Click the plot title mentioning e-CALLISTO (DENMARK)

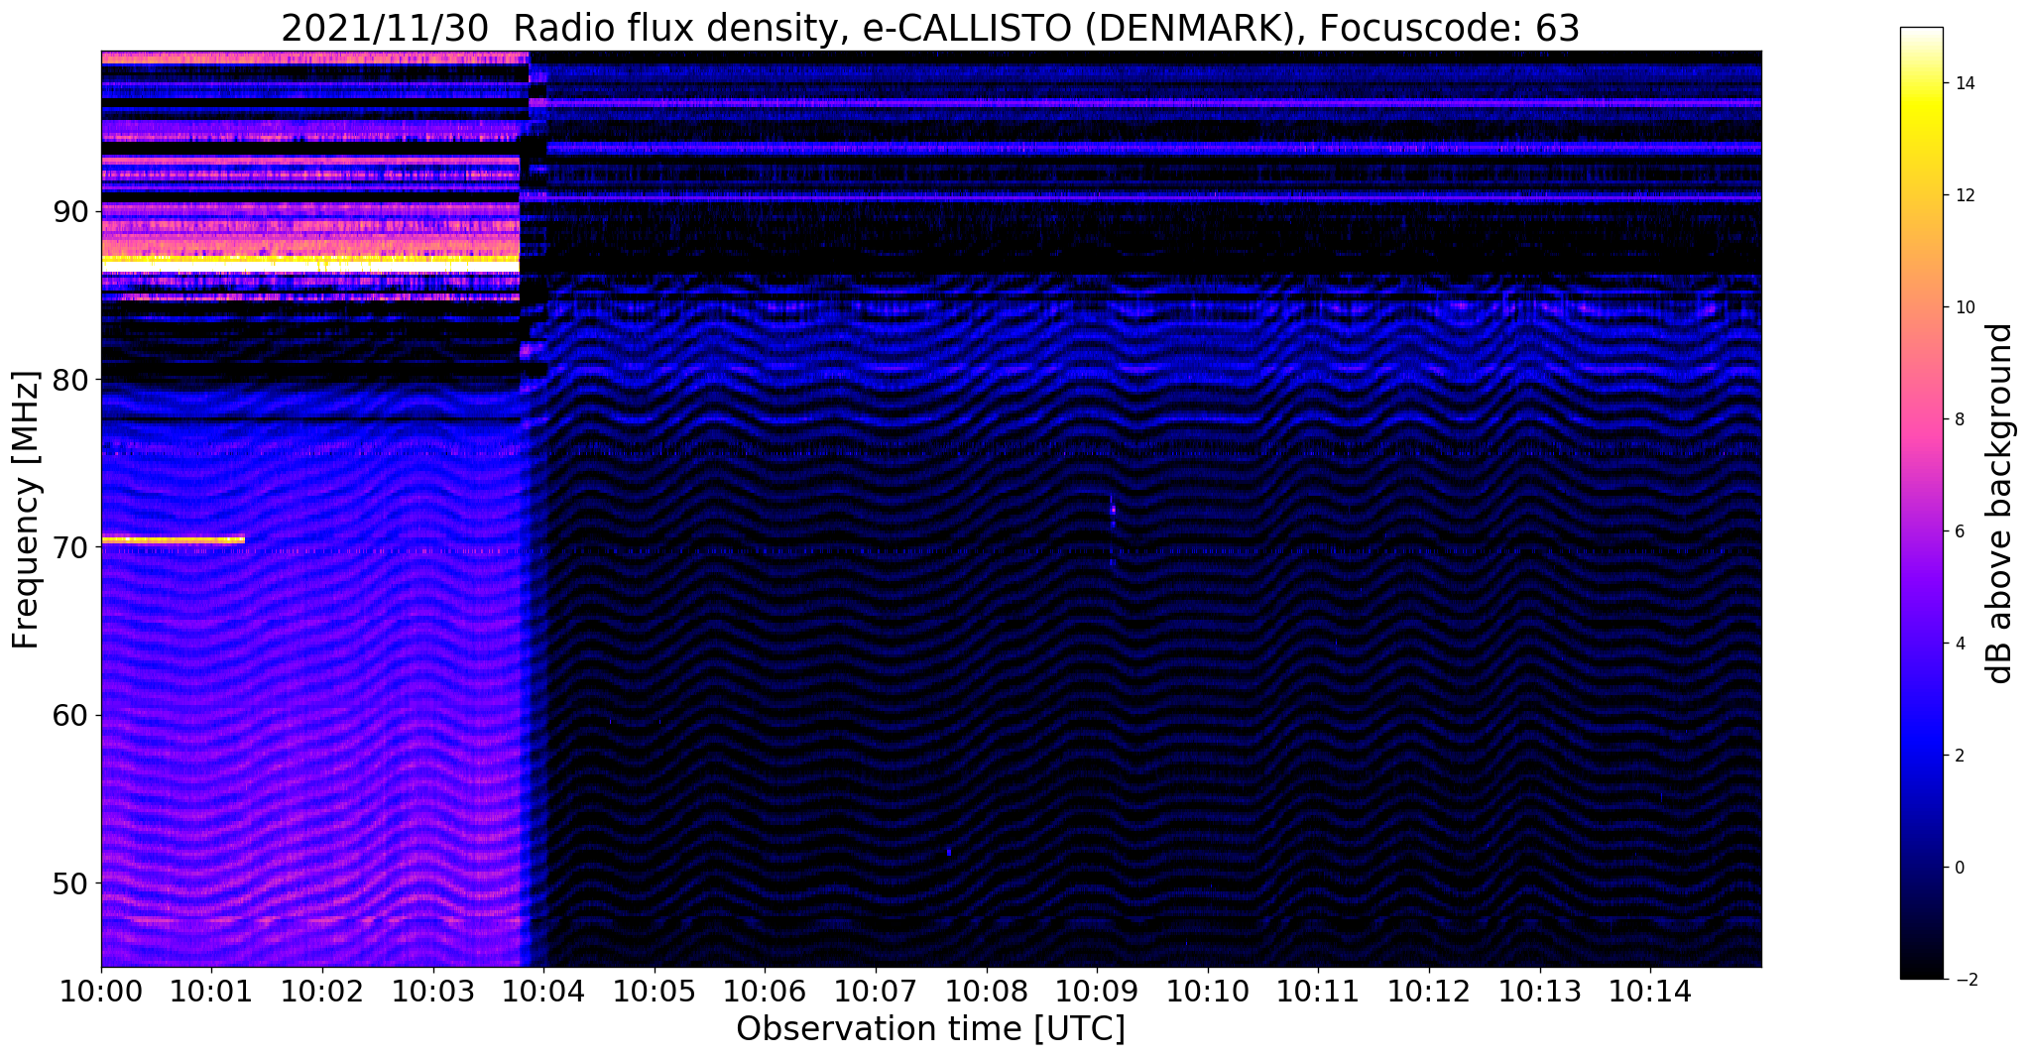(x=930, y=28)
